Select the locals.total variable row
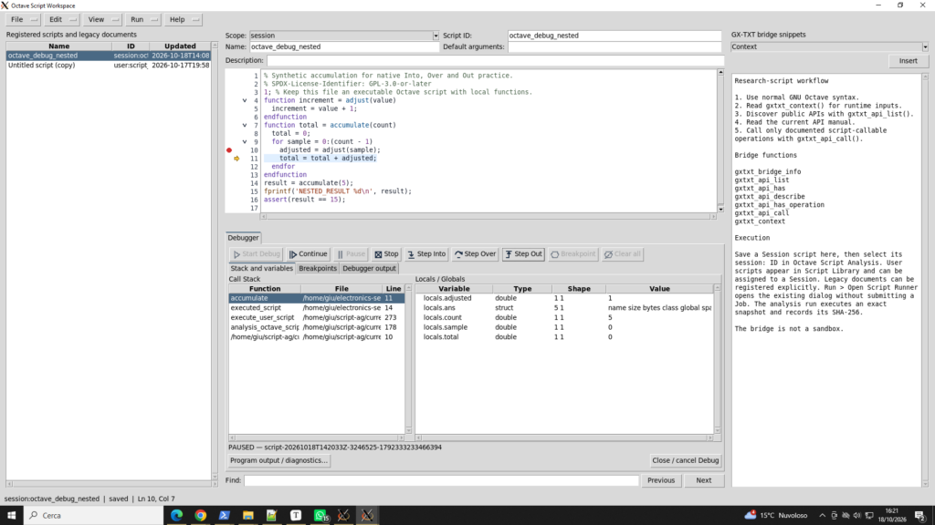The width and height of the screenshot is (935, 525). (x=564, y=337)
